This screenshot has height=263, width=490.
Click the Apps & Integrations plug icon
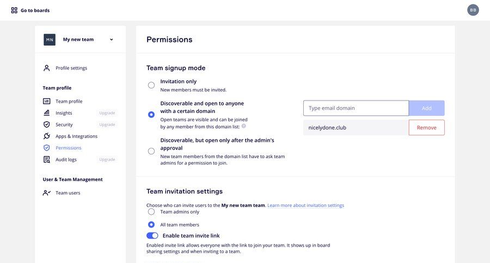coord(47,136)
